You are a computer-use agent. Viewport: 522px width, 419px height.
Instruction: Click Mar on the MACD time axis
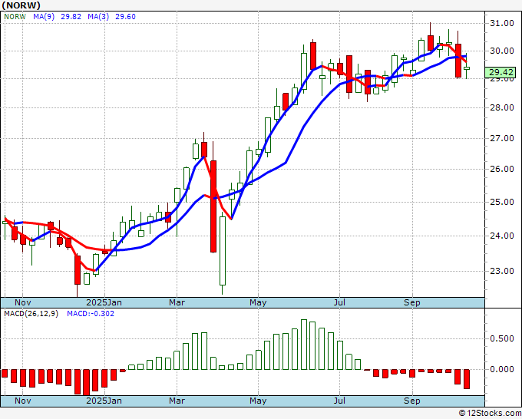pyautogui.click(x=177, y=401)
